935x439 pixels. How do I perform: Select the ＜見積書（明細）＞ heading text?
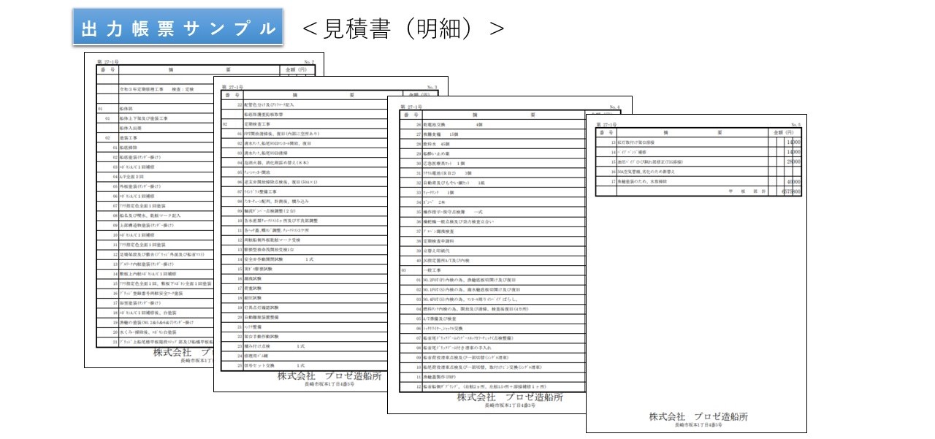[x=403, y=29]
